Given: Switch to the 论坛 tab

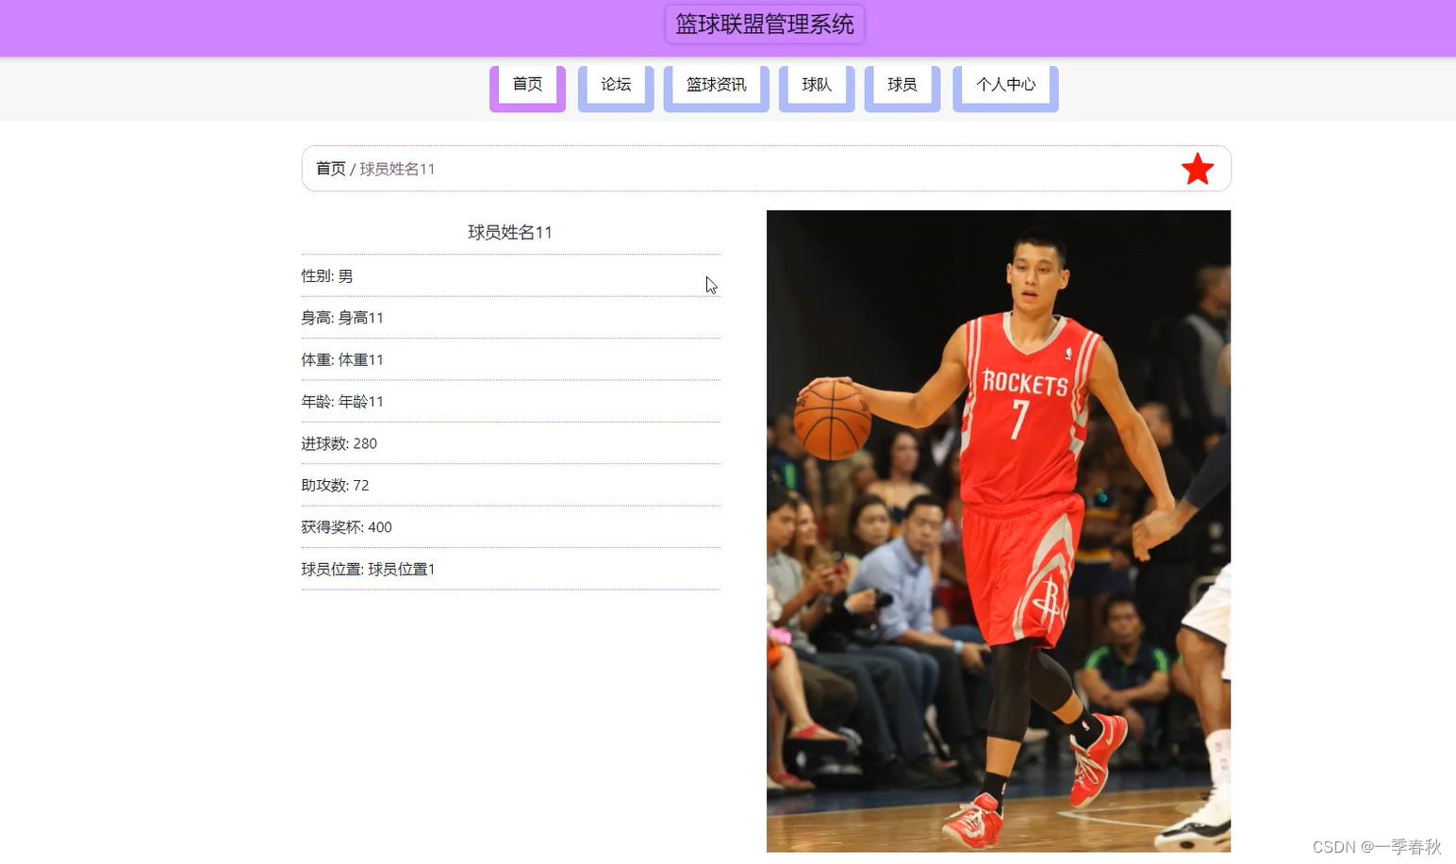Looking at the screenshot, I should [x=615, y=84].
